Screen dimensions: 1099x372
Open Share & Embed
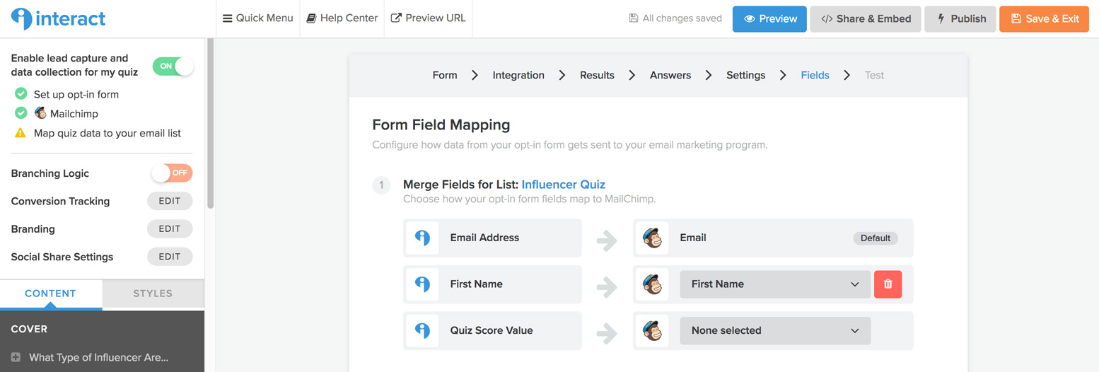(x=866, y=19)
